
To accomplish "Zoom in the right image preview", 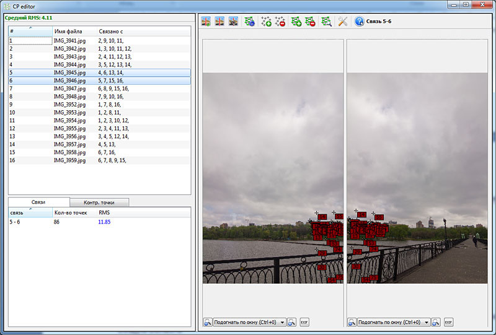I will point(436,323).
